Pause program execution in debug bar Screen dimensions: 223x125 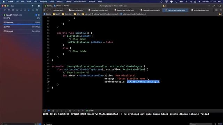[x=53, y=111]
